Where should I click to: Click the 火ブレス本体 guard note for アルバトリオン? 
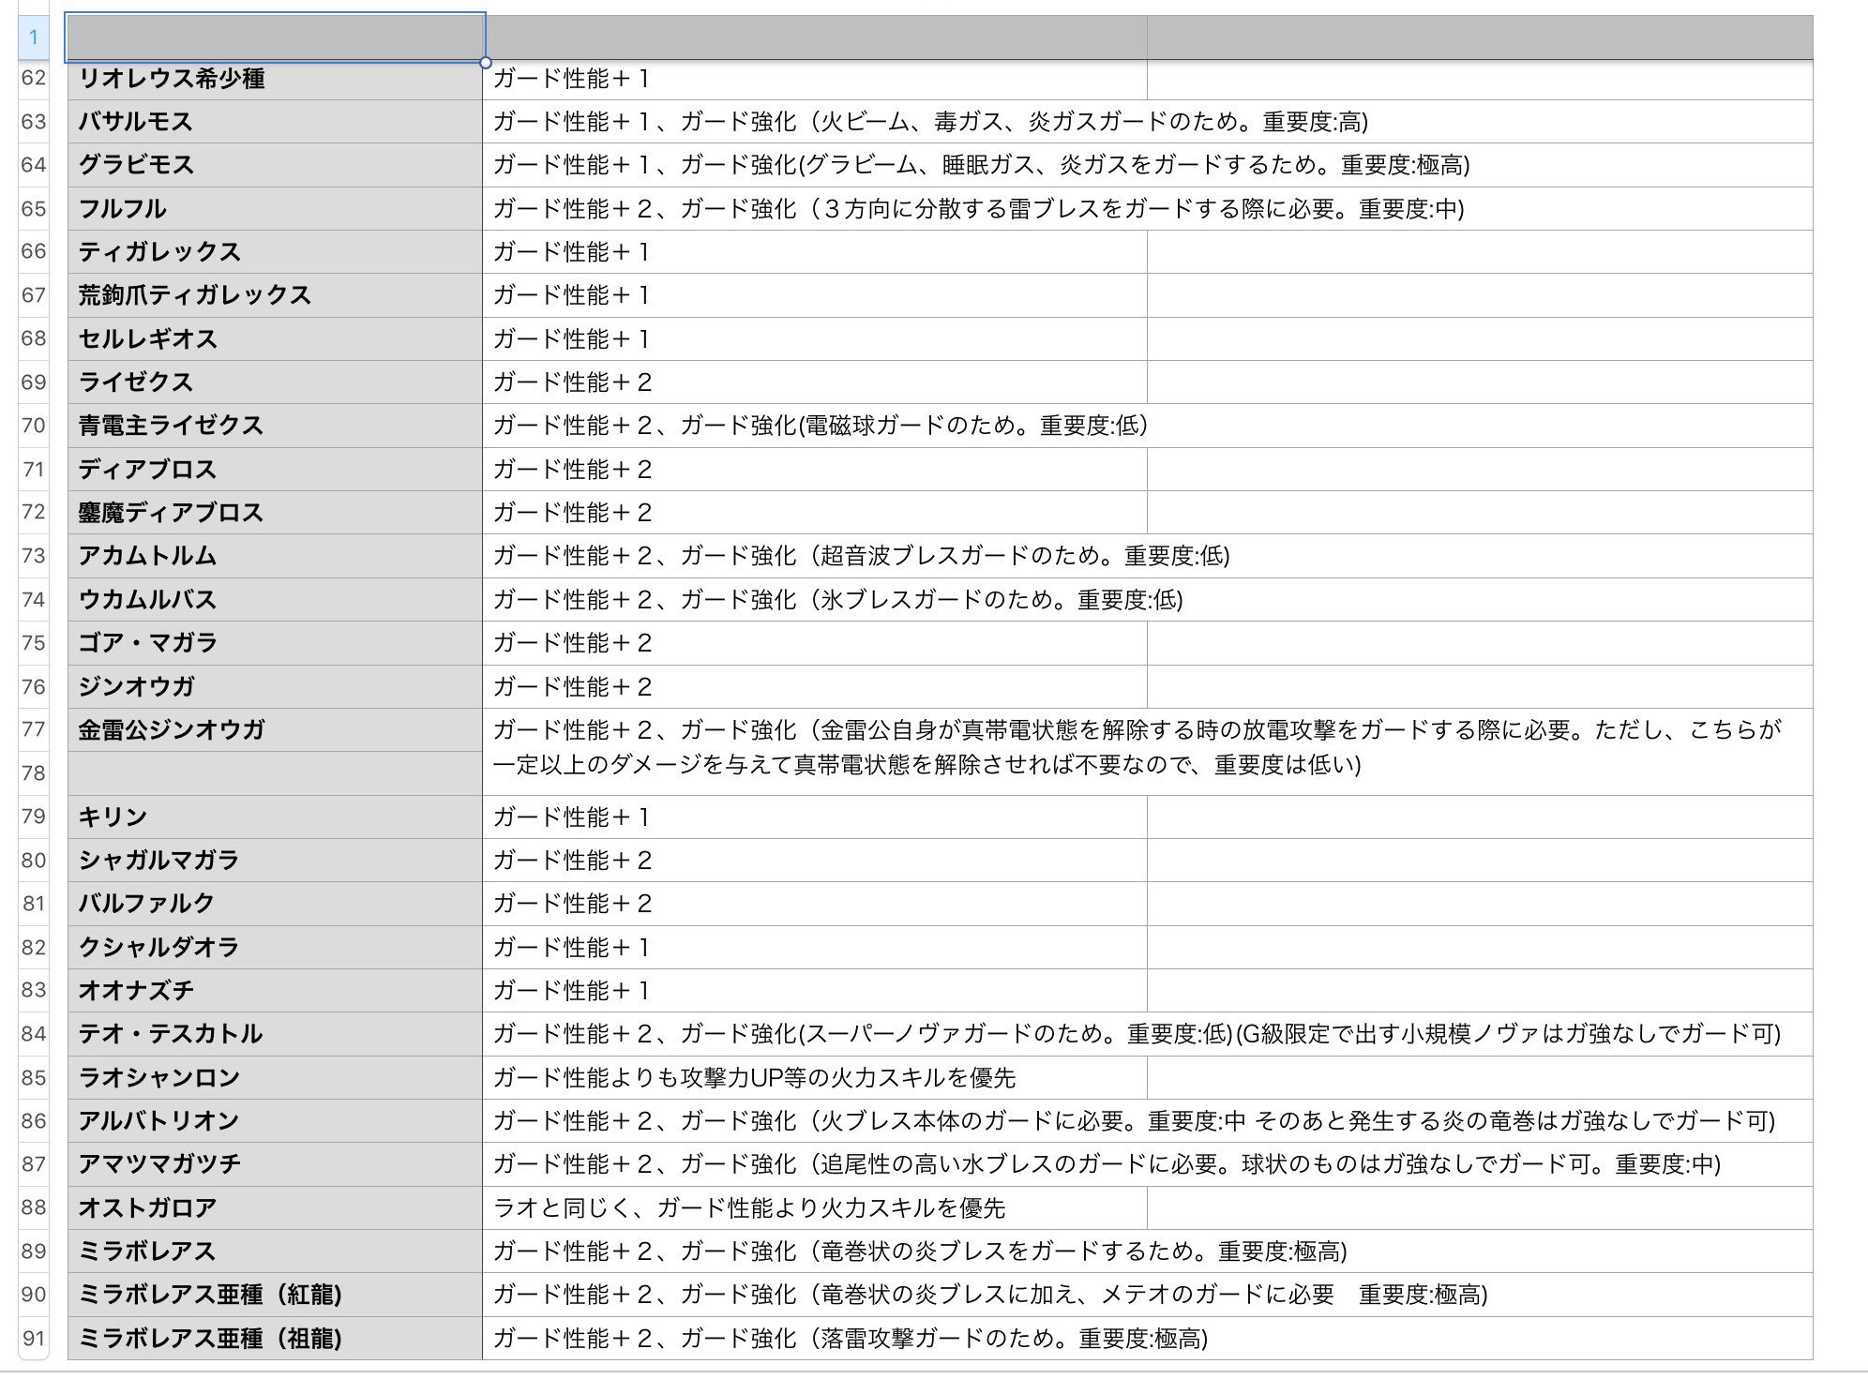click(1134, 1120)
